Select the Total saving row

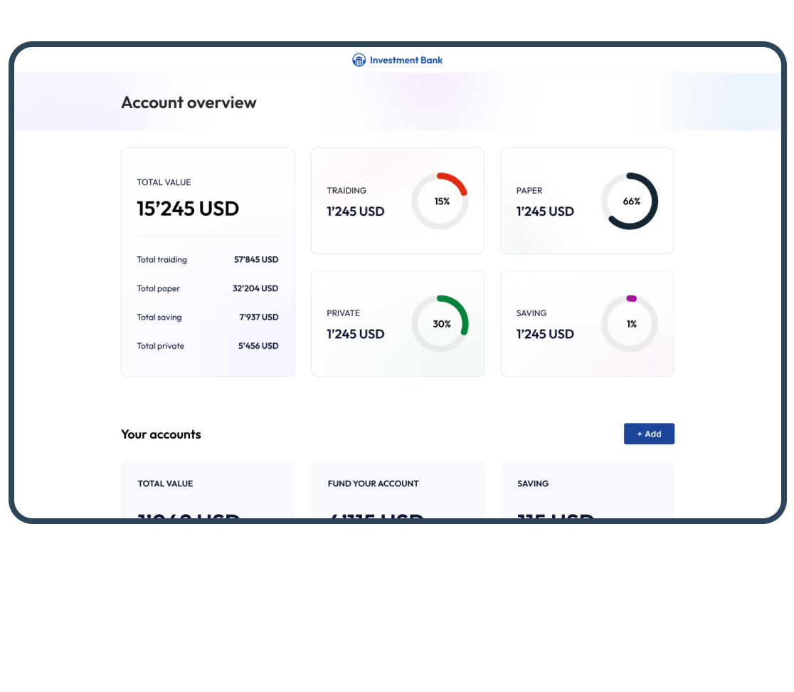pyautogui.click(x=207, y=318)
